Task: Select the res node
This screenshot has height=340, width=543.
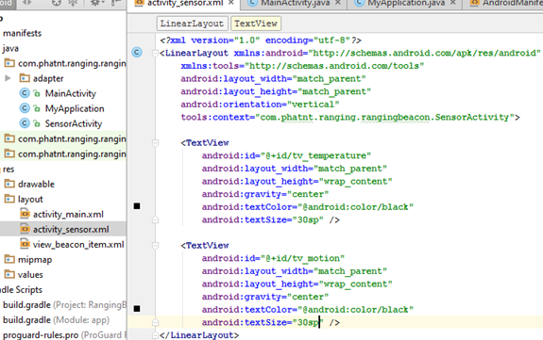Action: (x=8, y=170)
